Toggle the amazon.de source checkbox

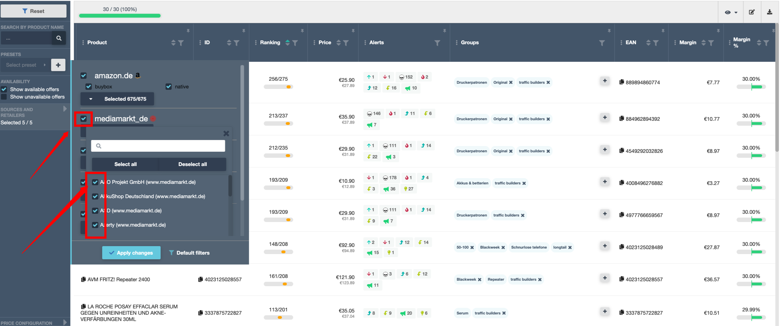click(x=83, y=75)
